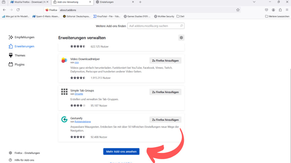Open the Empfehlungen category

point(22,37)
